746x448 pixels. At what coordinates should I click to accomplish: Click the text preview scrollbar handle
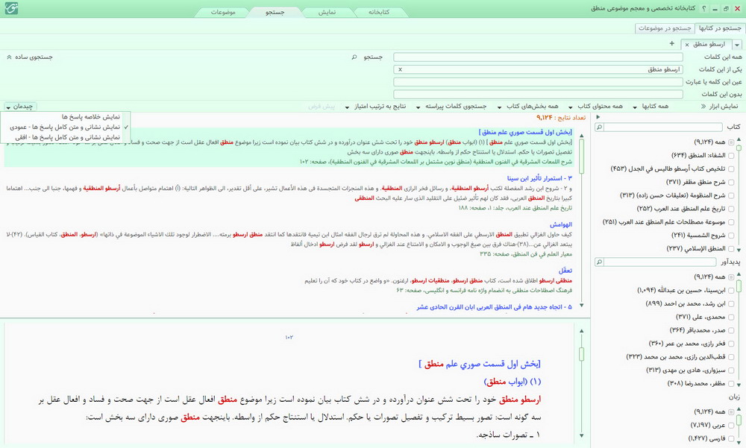pos(581,354)
